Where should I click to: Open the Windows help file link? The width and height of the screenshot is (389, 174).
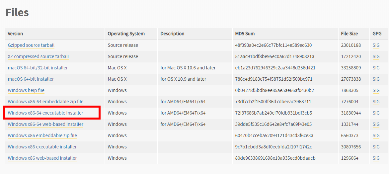tap(26, 90)
